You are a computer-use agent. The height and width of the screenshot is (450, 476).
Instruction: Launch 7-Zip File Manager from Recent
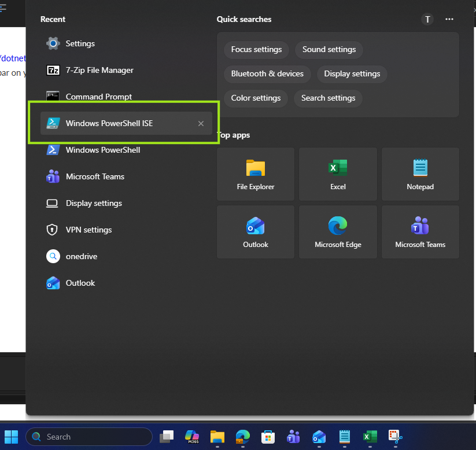(99, 70)
